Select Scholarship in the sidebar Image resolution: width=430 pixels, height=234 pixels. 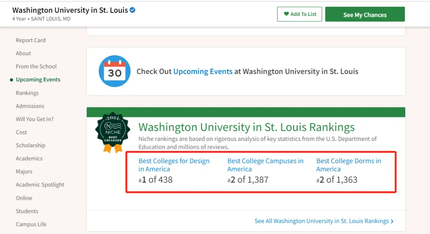30,146
